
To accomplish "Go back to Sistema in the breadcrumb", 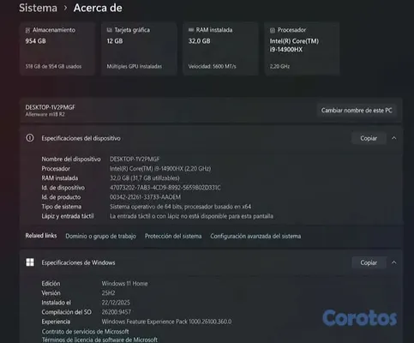I will tap(38, 8).
